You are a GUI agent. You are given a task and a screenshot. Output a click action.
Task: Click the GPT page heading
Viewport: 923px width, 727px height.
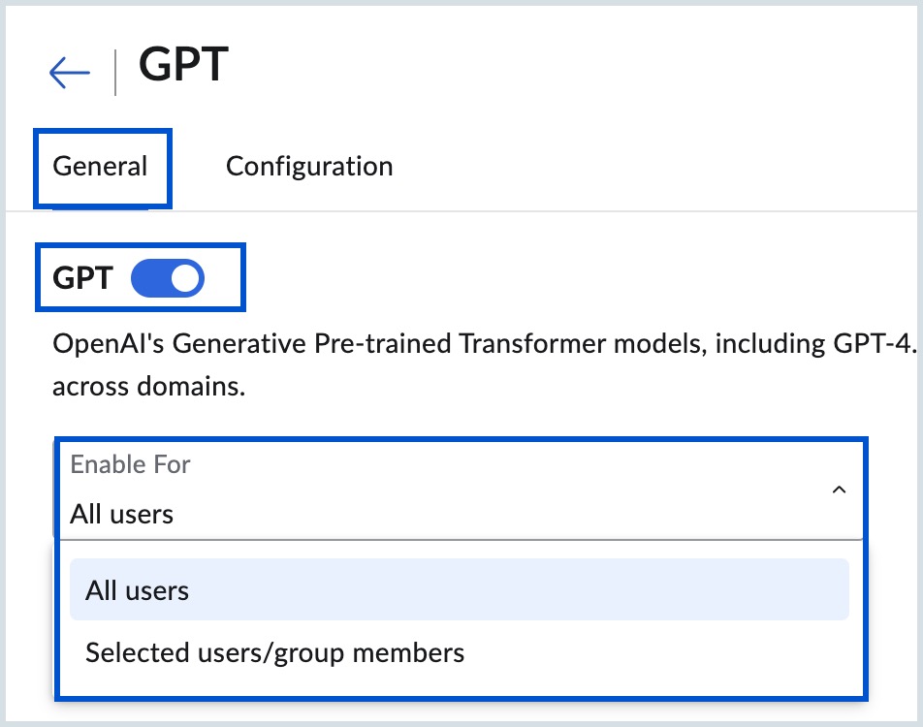(184, 65)
